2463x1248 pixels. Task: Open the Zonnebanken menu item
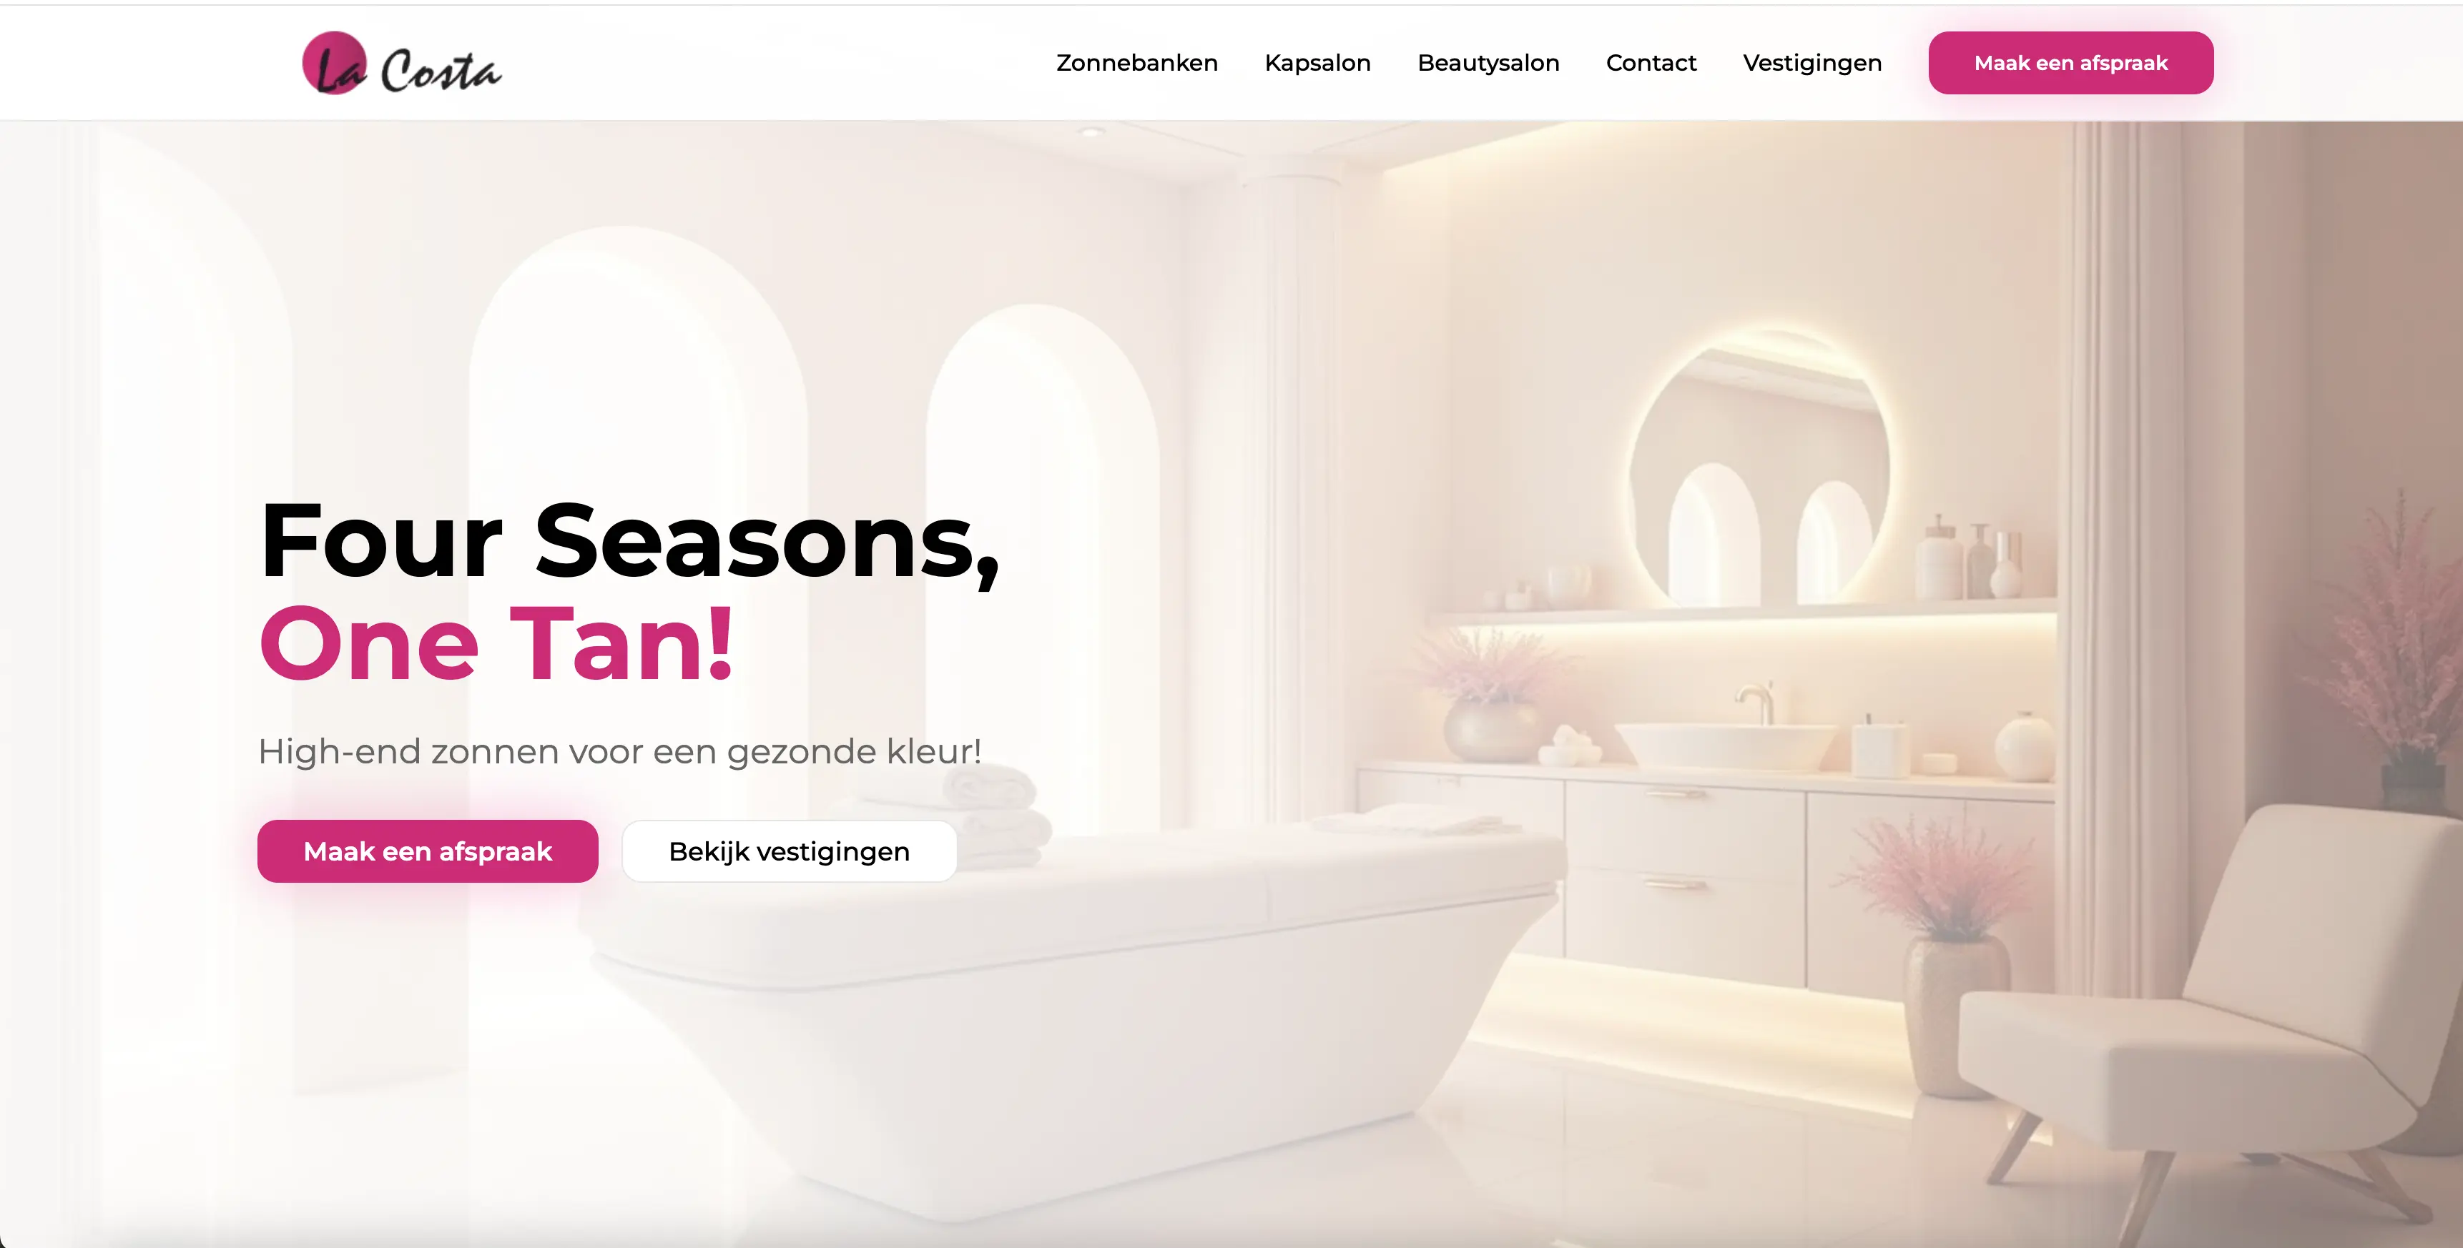point(1137,63)
